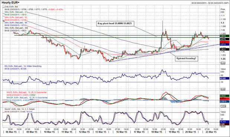Click the blue 1.0713 SMA price tag
Screen dimensions: 230x137
pos(224,44)
